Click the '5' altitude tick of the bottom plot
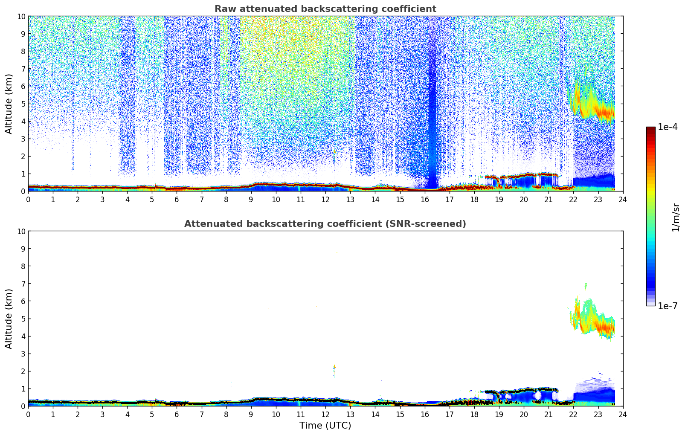 tap(23, 319)
